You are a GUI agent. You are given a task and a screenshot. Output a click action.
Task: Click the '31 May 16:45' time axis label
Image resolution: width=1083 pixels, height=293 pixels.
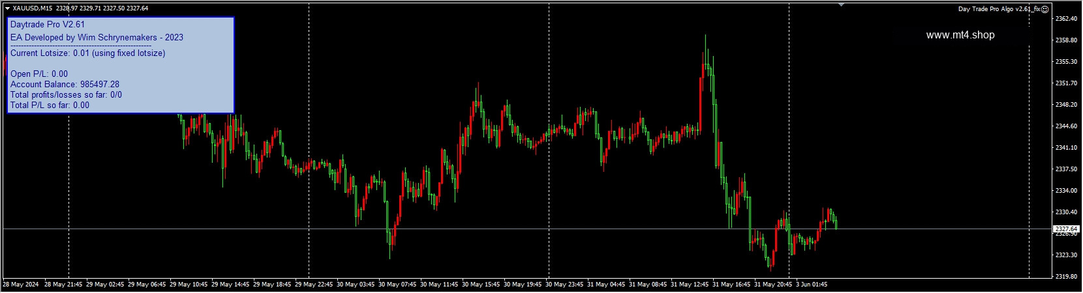pos(731,285)
